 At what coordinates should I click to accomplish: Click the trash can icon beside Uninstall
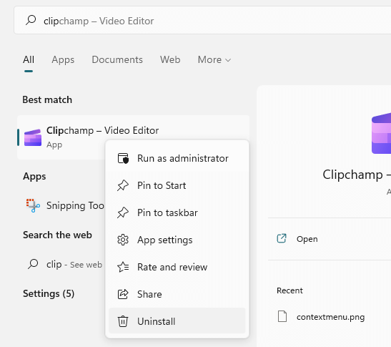click(x=123, y=321)
